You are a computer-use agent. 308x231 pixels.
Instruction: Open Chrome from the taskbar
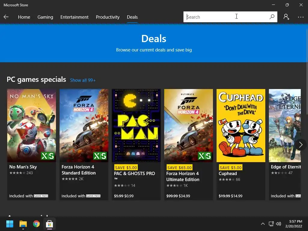click(x=36, y=224)
